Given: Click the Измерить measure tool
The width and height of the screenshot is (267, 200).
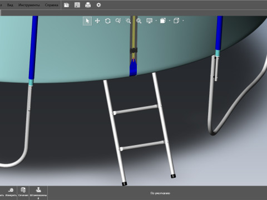Looking at the screenshot, I should point(11,192).
